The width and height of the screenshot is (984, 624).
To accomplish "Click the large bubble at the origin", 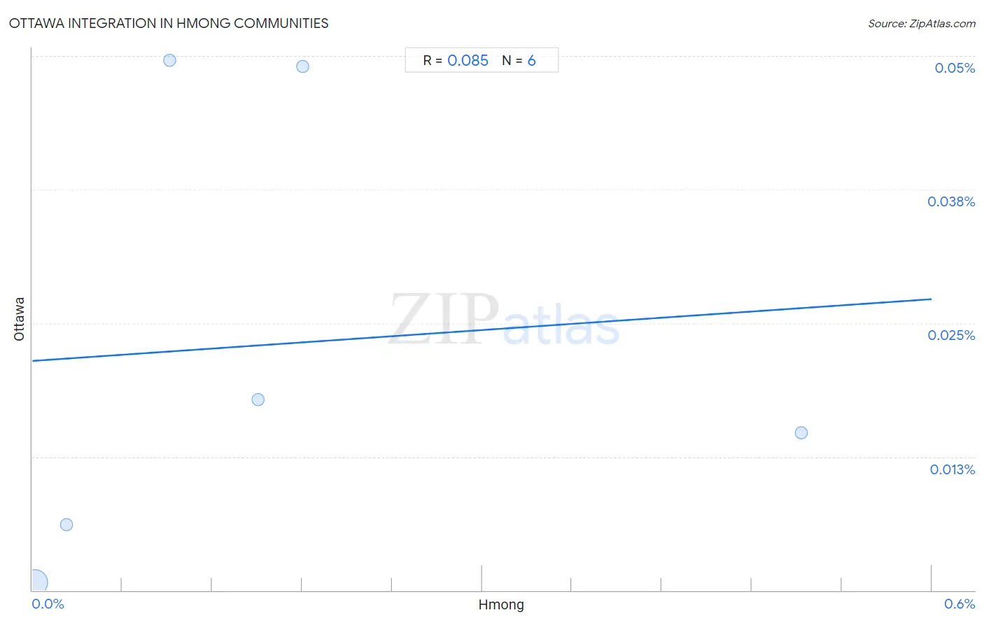I will pos(35,582).
